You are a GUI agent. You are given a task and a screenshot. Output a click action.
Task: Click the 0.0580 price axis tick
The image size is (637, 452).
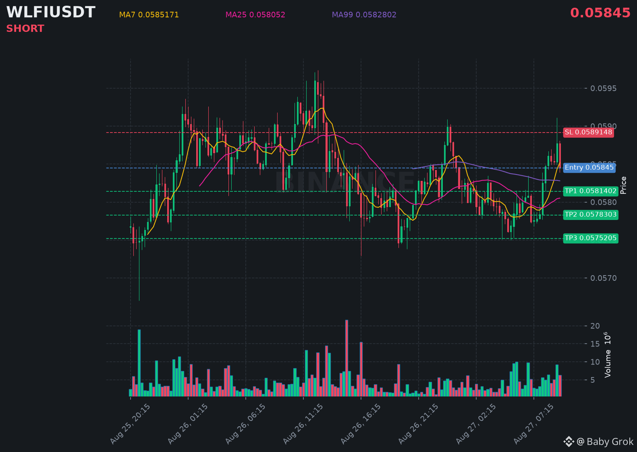pos(603,202)
